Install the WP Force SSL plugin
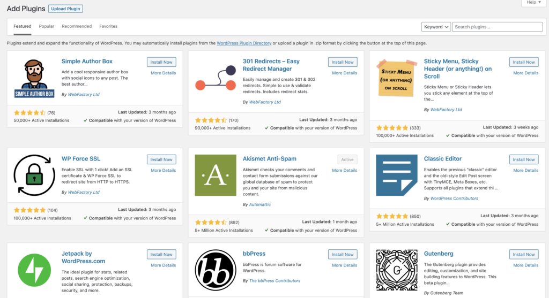 pyautogui.click(x=161, y=159)
